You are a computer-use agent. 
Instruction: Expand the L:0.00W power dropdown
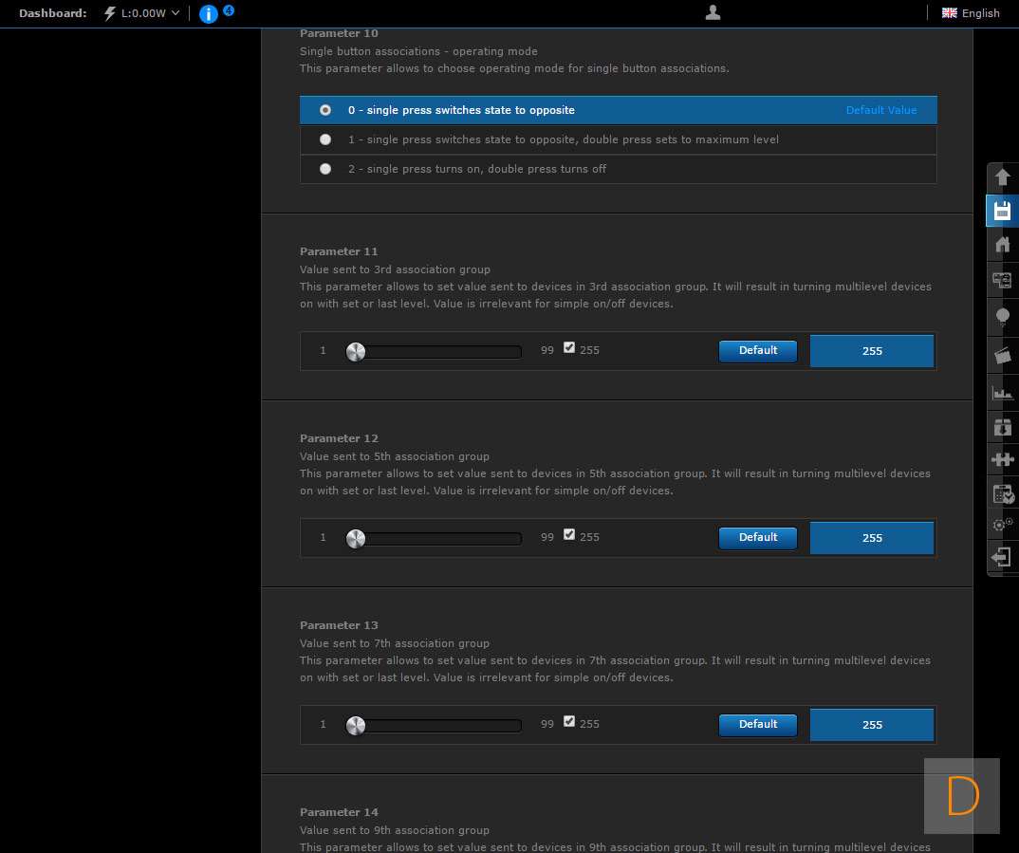[x=141, y=13]
